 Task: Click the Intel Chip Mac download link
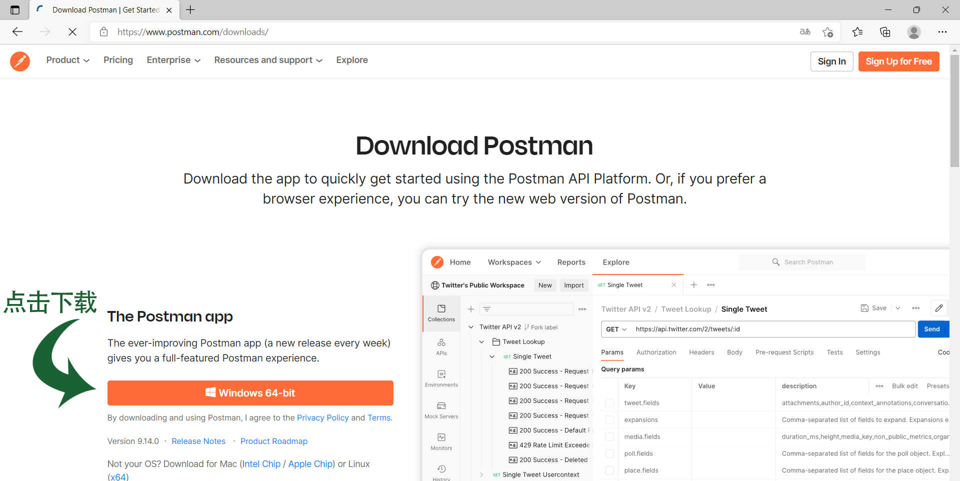(261, 464)
